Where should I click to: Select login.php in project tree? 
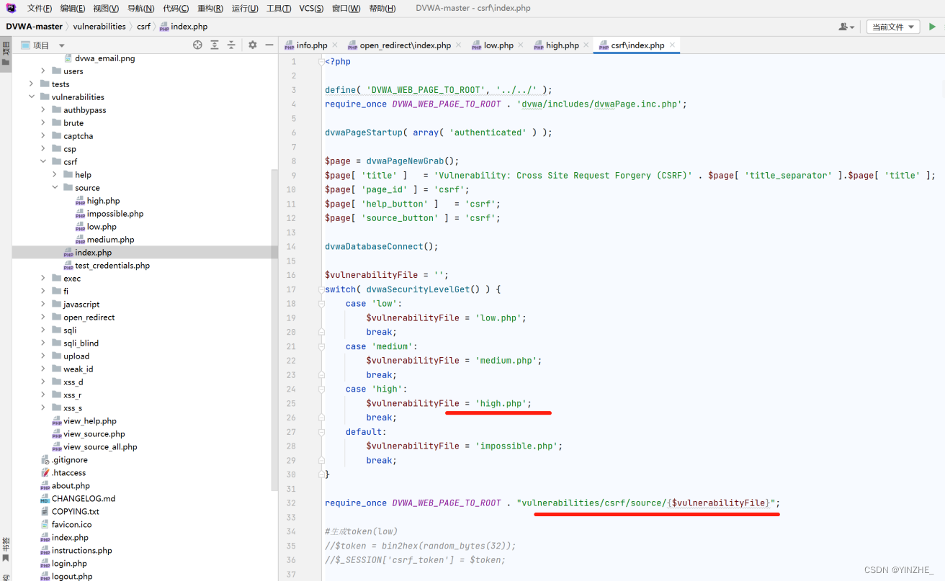[x=63, y=564]
